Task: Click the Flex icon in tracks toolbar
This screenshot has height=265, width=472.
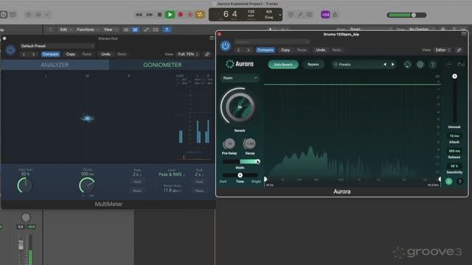Action: tap(156, 29)
